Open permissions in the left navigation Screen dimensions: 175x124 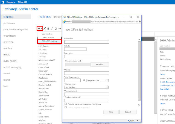coord(9,23)
